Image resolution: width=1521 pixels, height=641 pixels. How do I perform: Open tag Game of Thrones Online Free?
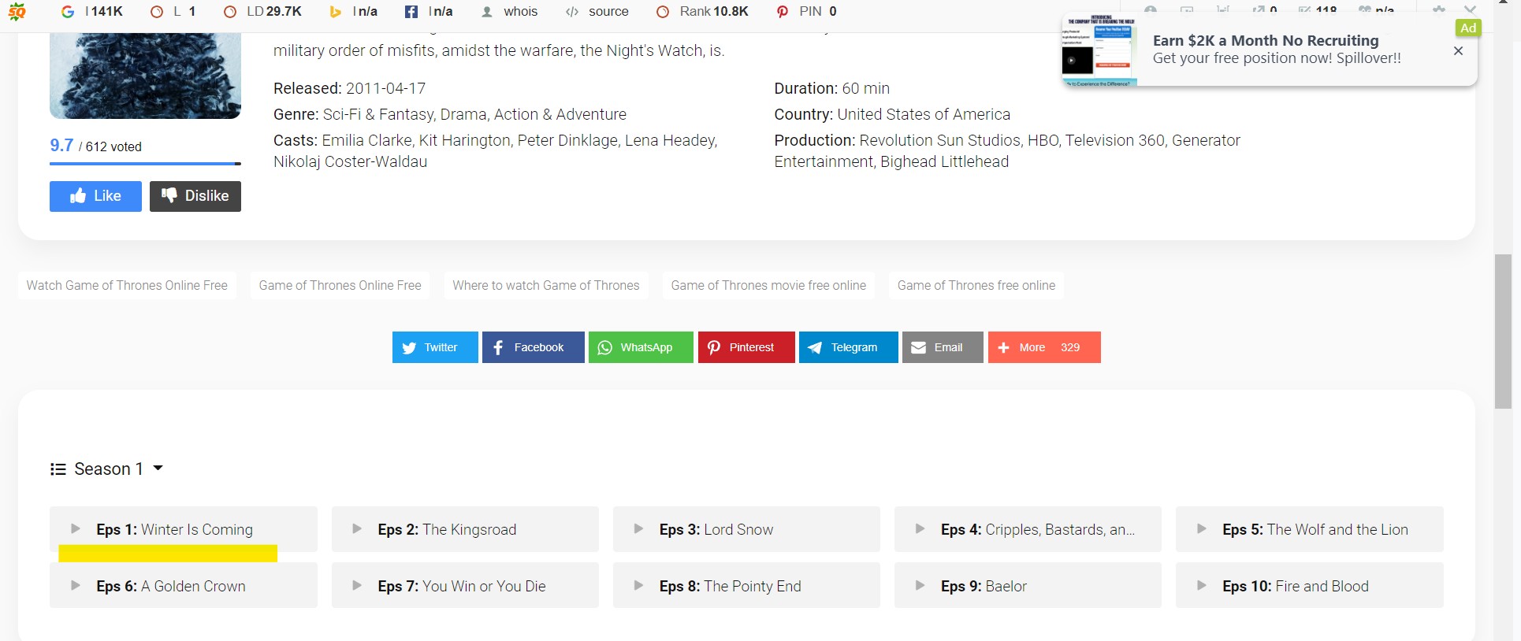tap(340, 285)
